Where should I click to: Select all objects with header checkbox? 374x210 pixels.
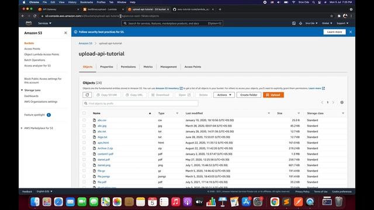click(x=84, y=113)
